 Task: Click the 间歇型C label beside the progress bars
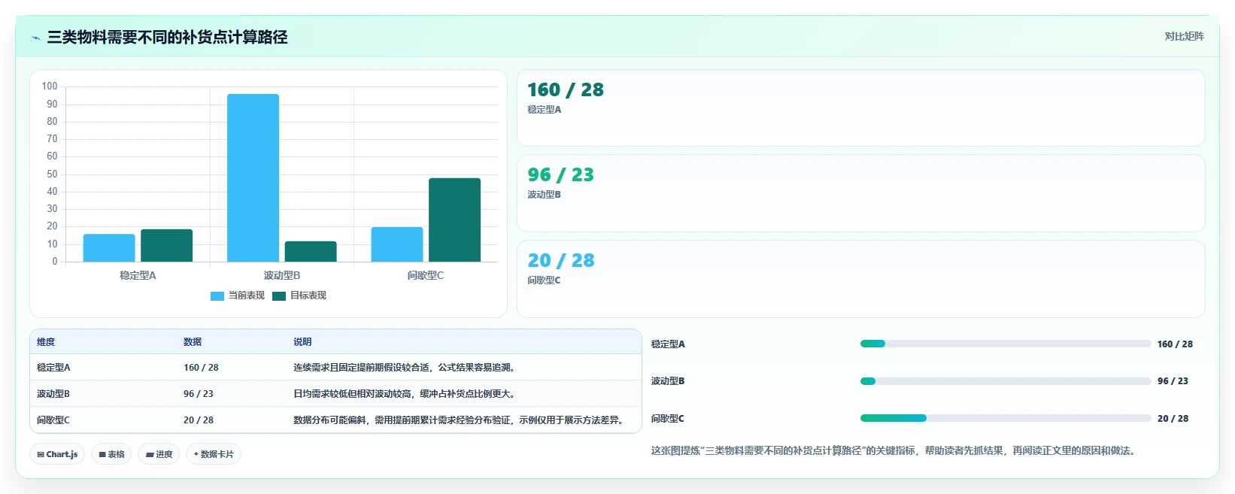click(x=668, y=419)
